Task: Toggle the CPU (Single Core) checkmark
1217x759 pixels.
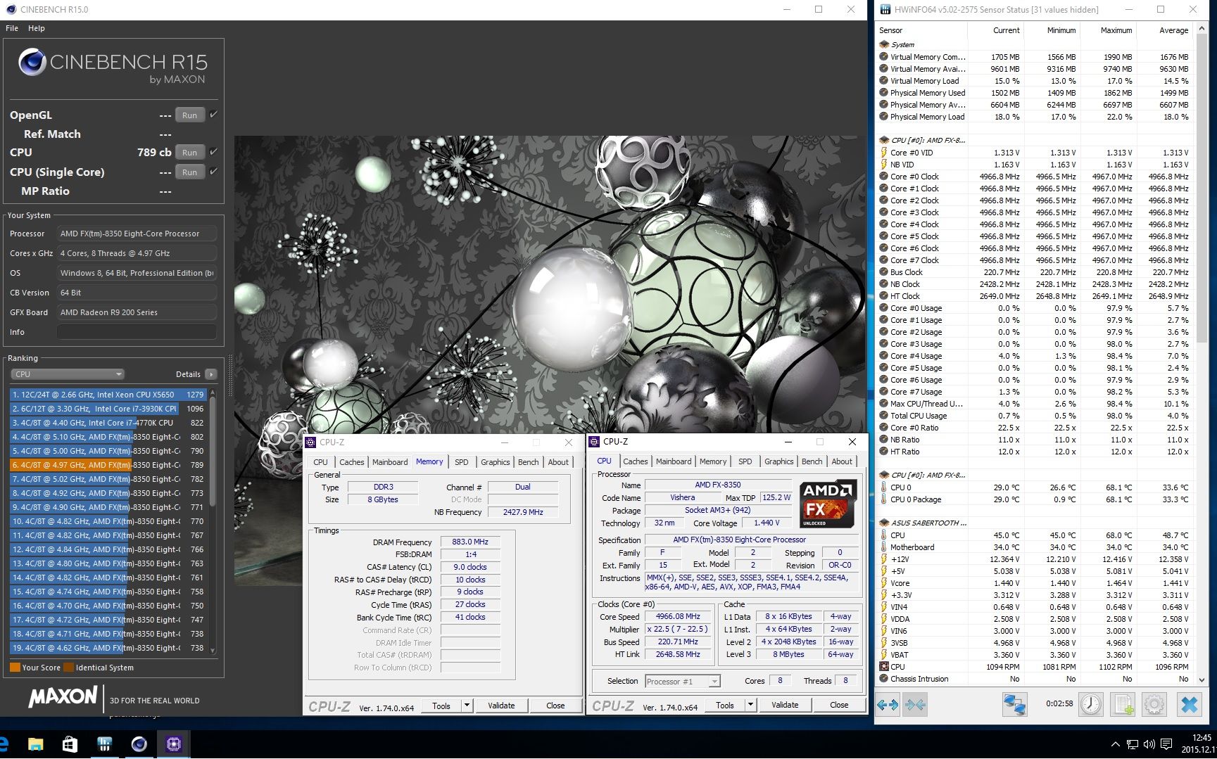Action: pyautogui.click(x=214, y=171)
